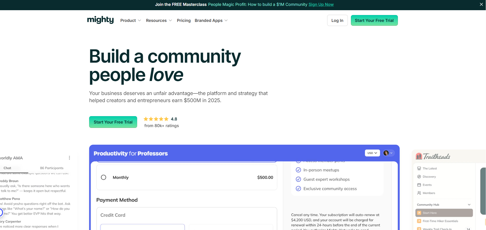Click the Exclusive community access check icon
This screenshot has height=230, width=486.
(298, 188)
